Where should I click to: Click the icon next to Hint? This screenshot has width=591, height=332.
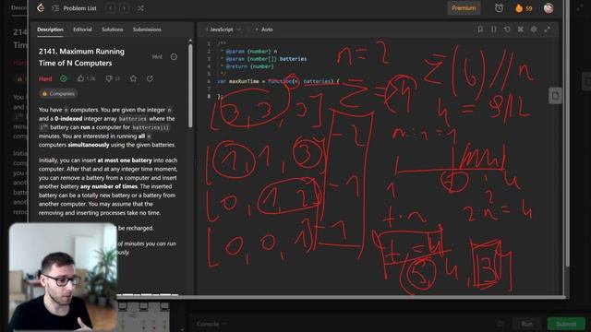(174, 57)
